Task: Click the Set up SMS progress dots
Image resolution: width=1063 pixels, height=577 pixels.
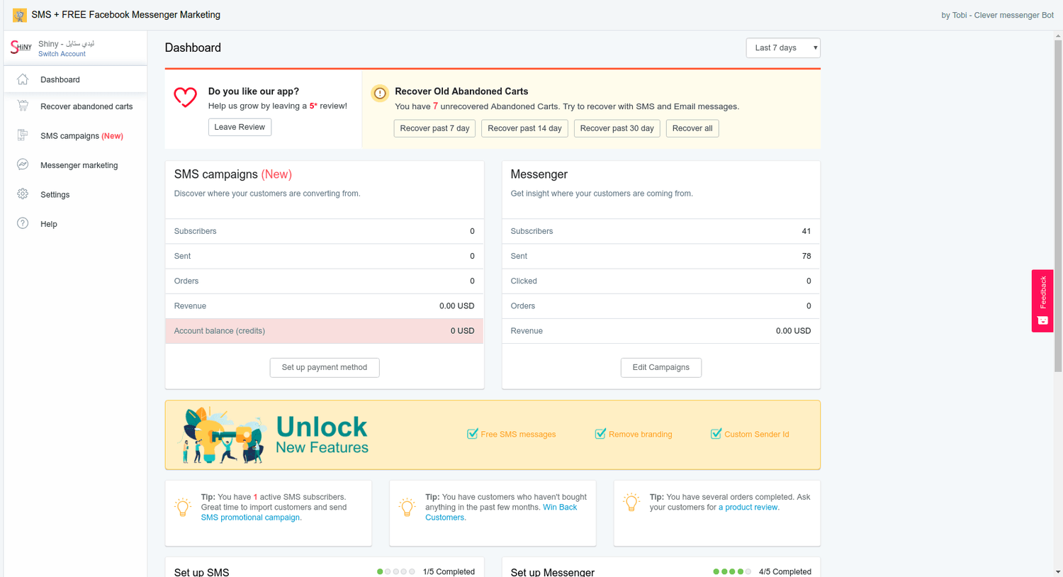Action: (395, 571)
